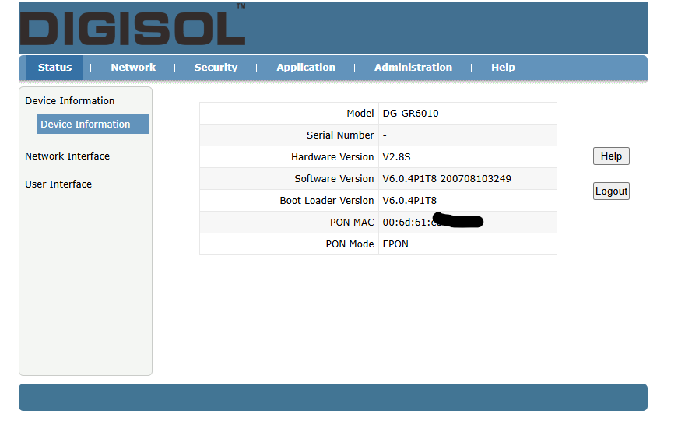Select the model value DG-GR6010

pos(410,114)
